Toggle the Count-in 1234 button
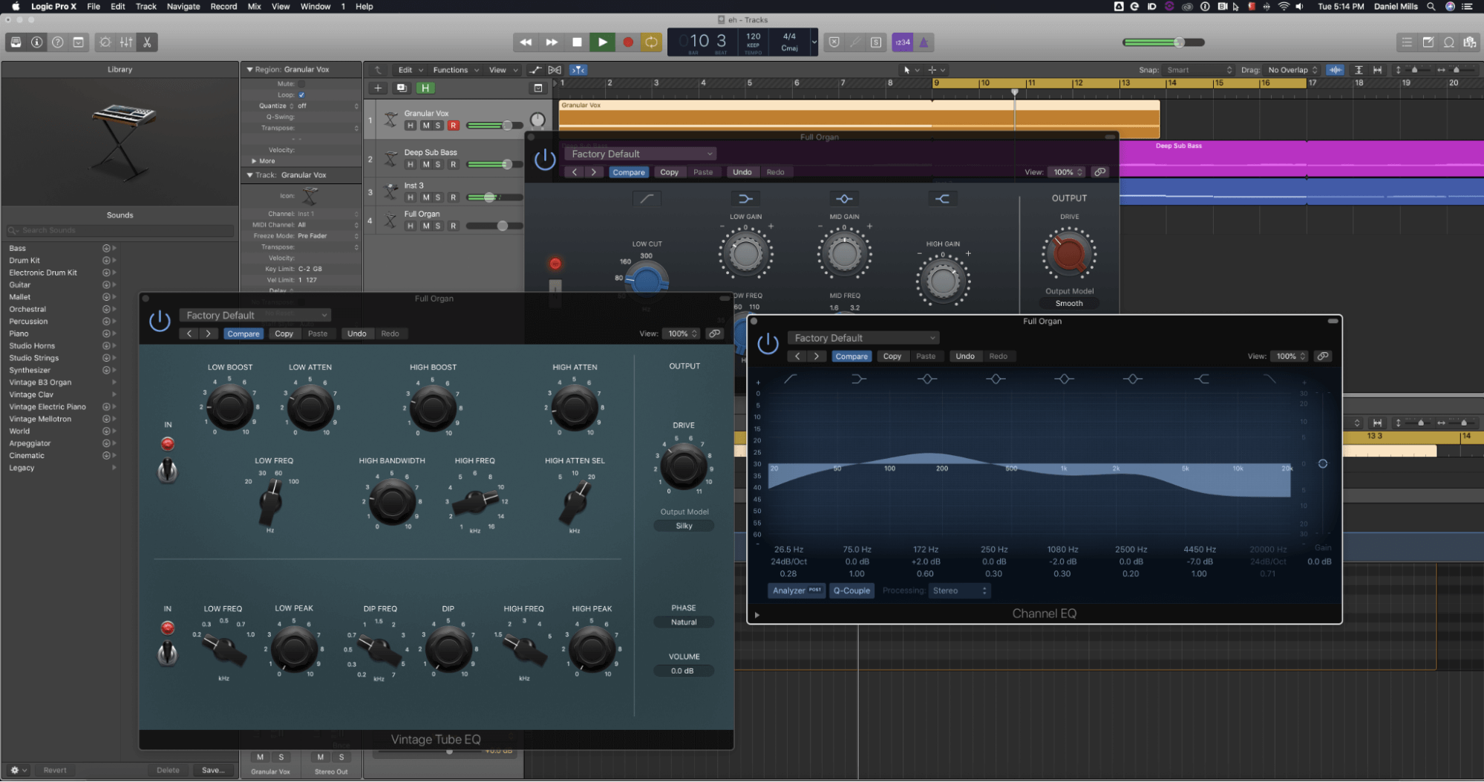 (903, 42)
